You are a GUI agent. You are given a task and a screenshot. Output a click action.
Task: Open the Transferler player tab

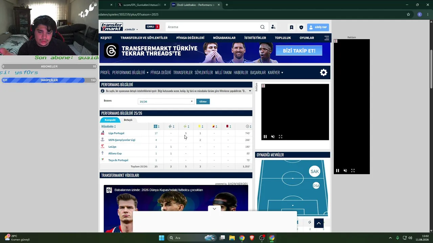tap(183, 73)
